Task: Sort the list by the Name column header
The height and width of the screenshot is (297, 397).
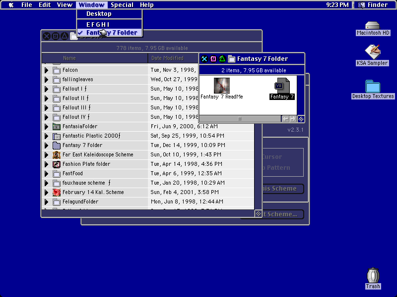Action: tap(95, 58)
